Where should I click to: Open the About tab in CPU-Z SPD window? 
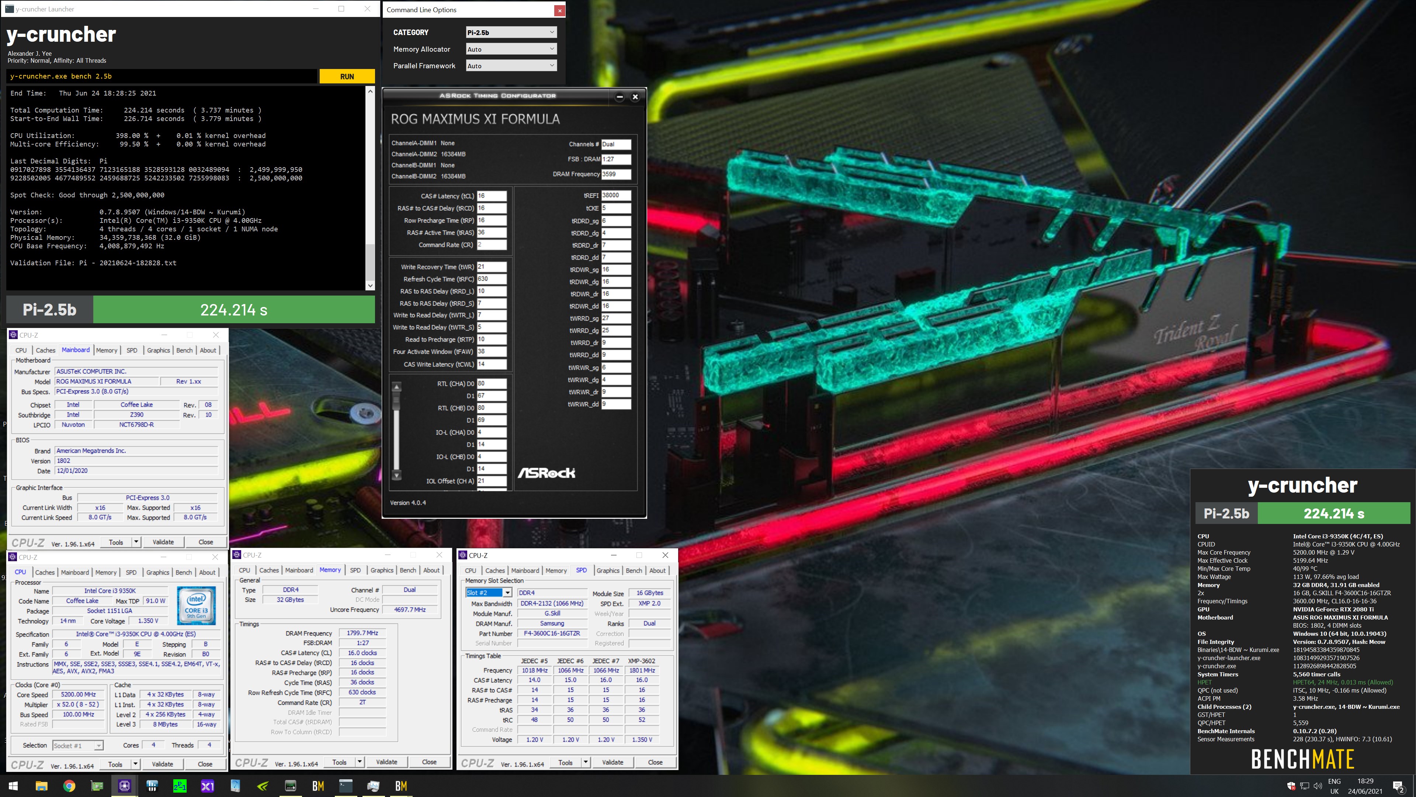pos(657,570)
